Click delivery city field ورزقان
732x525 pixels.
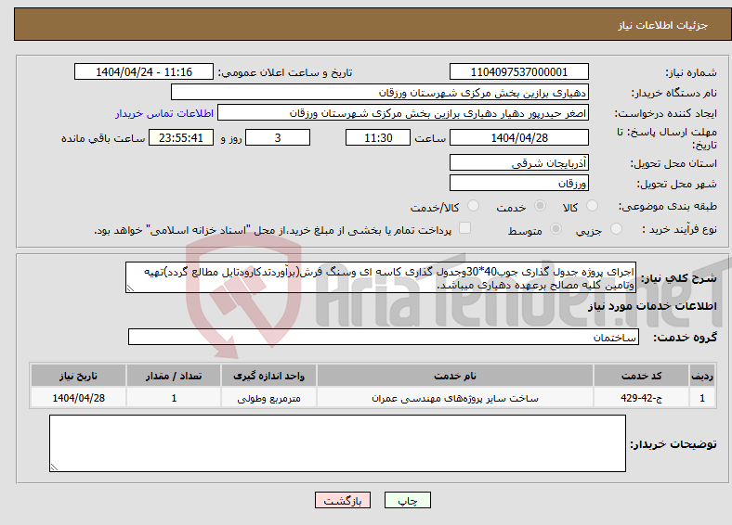pyautogui.click(x=519, y=183)
